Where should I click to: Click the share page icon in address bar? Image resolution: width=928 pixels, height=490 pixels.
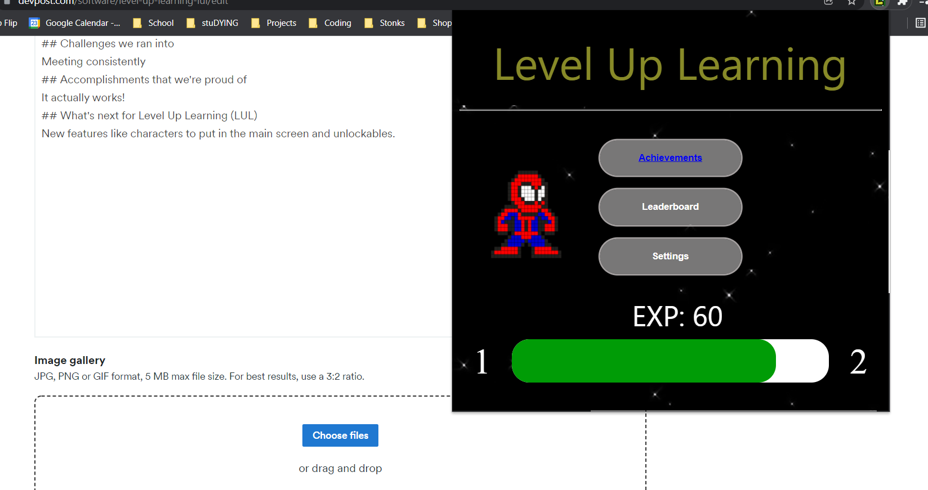click(x=828, y=3)
